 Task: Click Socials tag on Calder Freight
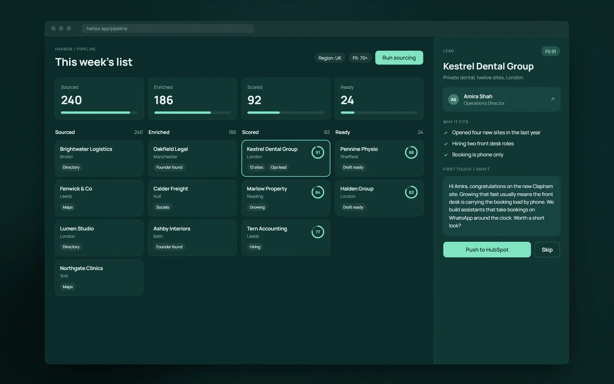(x=163, y=207)
